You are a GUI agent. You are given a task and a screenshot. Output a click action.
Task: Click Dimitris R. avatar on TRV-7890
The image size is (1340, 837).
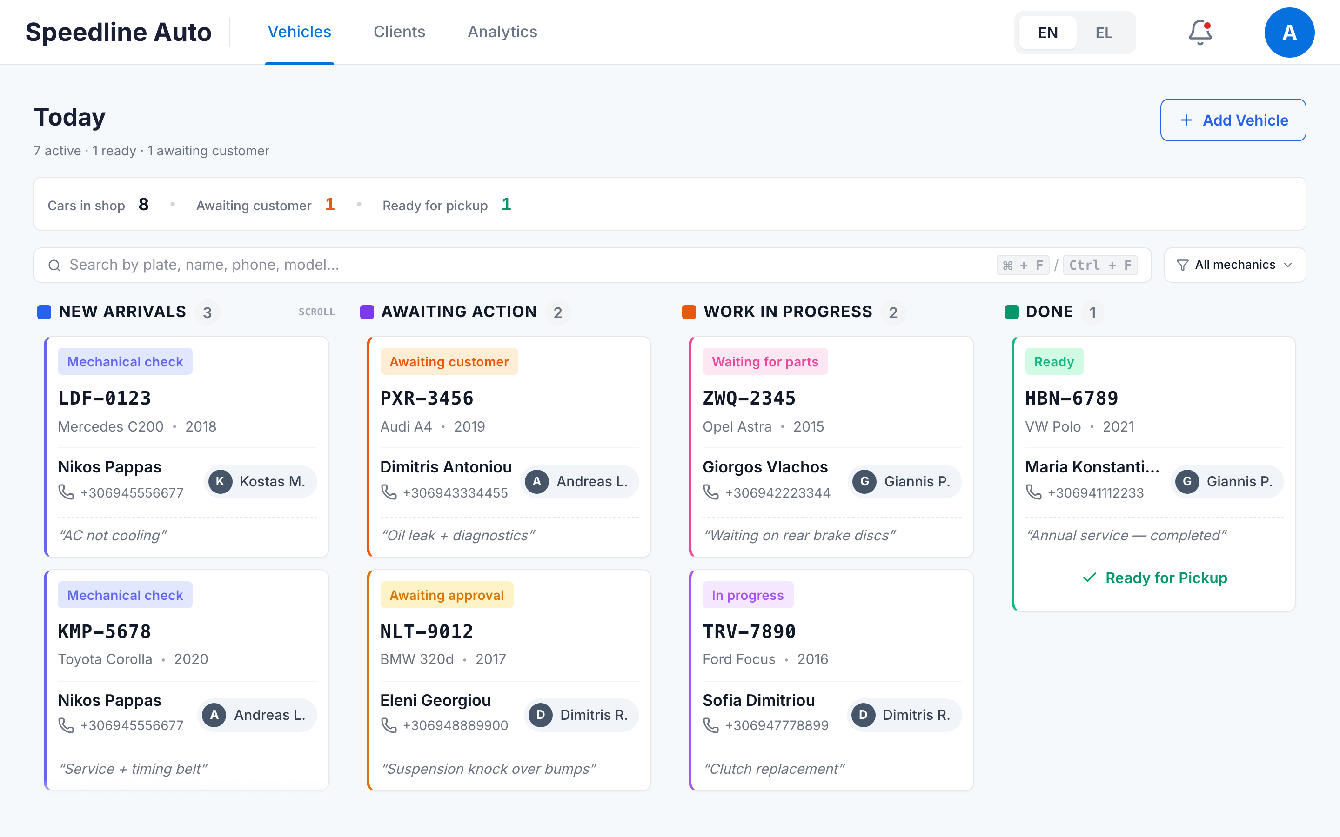(x=863, y=715)
